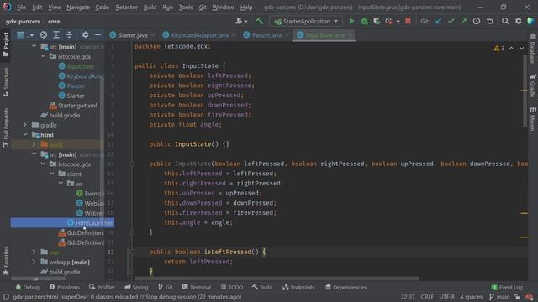Switch to KeyboardAdapter.java tab
The width and height of the screenshot is (538, 302).
click(200, 35)
